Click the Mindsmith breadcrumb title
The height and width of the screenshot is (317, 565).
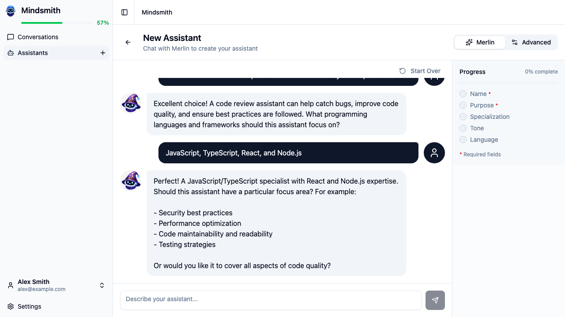[x=157, y=12]
